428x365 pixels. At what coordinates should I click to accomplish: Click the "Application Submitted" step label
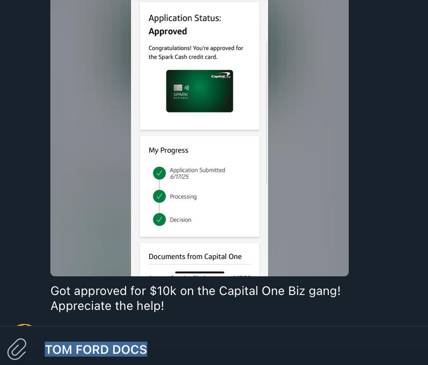(197, 170)
